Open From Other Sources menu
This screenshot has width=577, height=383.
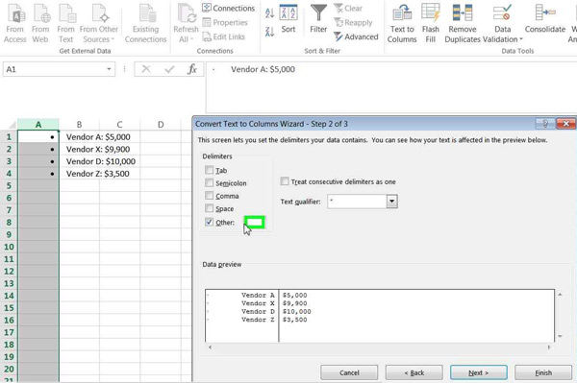click(99, 23)
